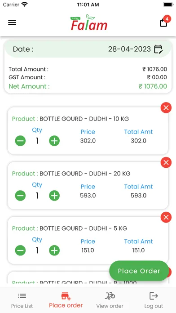
Task: Decrease quantity of Dudhi 10 KG
Action: [x=20, y=141]
